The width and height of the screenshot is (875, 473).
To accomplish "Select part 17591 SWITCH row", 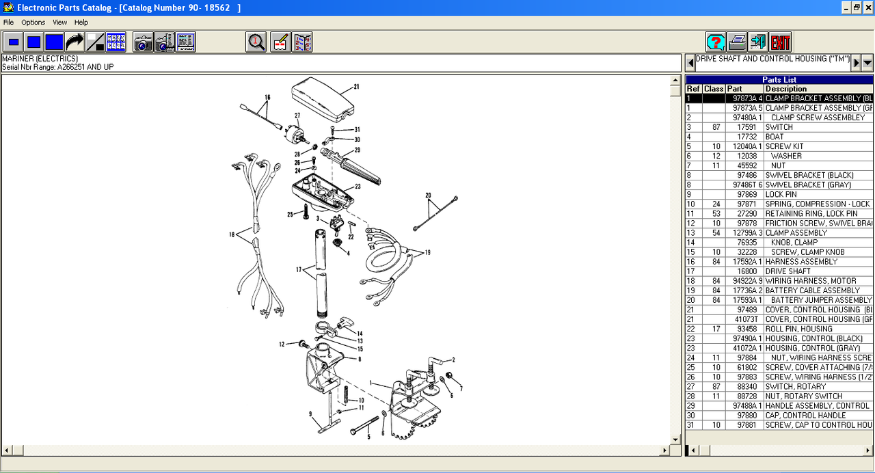I will tap(779, 127).
